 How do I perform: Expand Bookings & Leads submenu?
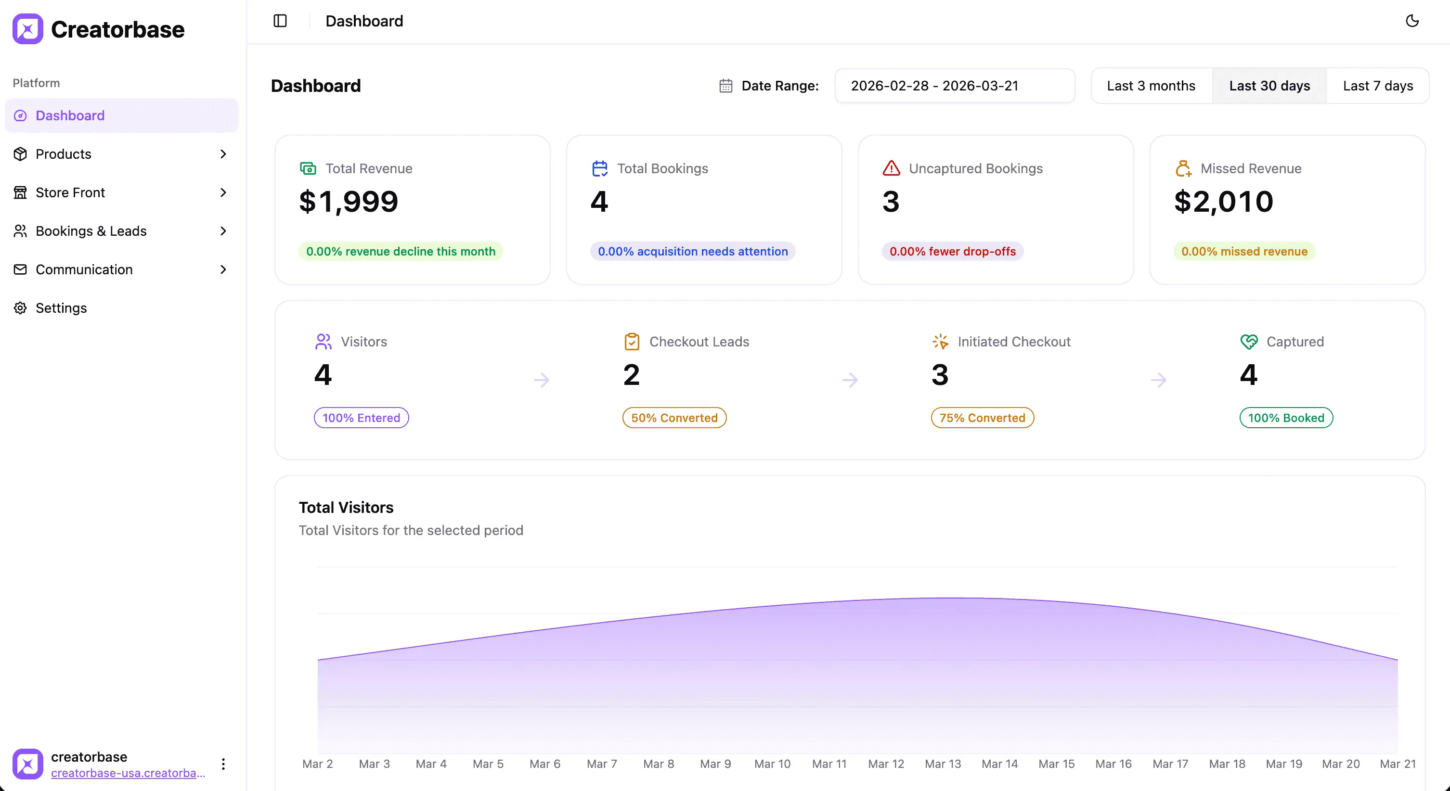click(122, 230)
